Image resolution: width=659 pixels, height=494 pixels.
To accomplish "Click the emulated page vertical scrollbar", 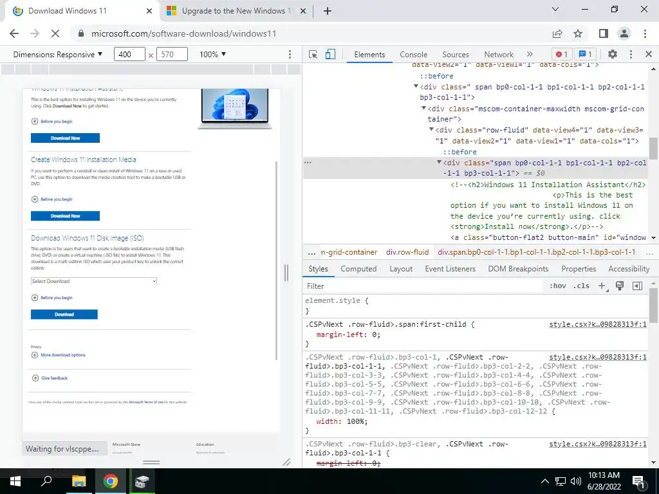I will pos(277,261).
